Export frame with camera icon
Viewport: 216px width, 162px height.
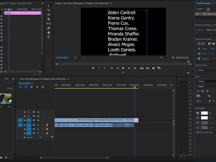pos(153,68)
